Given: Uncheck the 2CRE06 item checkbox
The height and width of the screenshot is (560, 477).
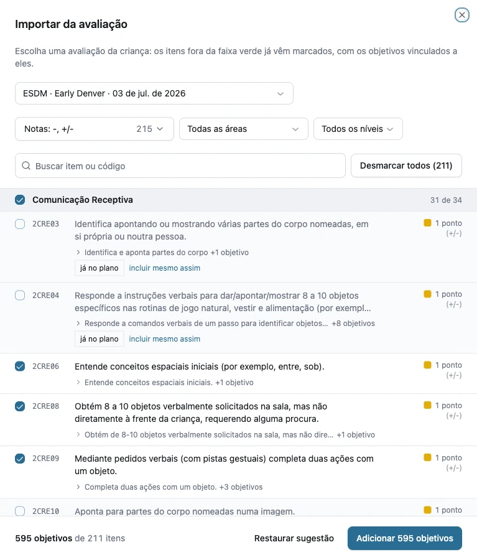Looking at the screenshot, I should point(20,366).
